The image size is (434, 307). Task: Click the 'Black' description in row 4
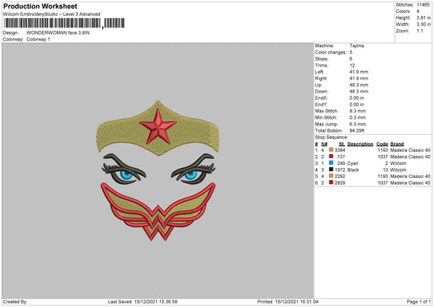[x=353, y=170]
